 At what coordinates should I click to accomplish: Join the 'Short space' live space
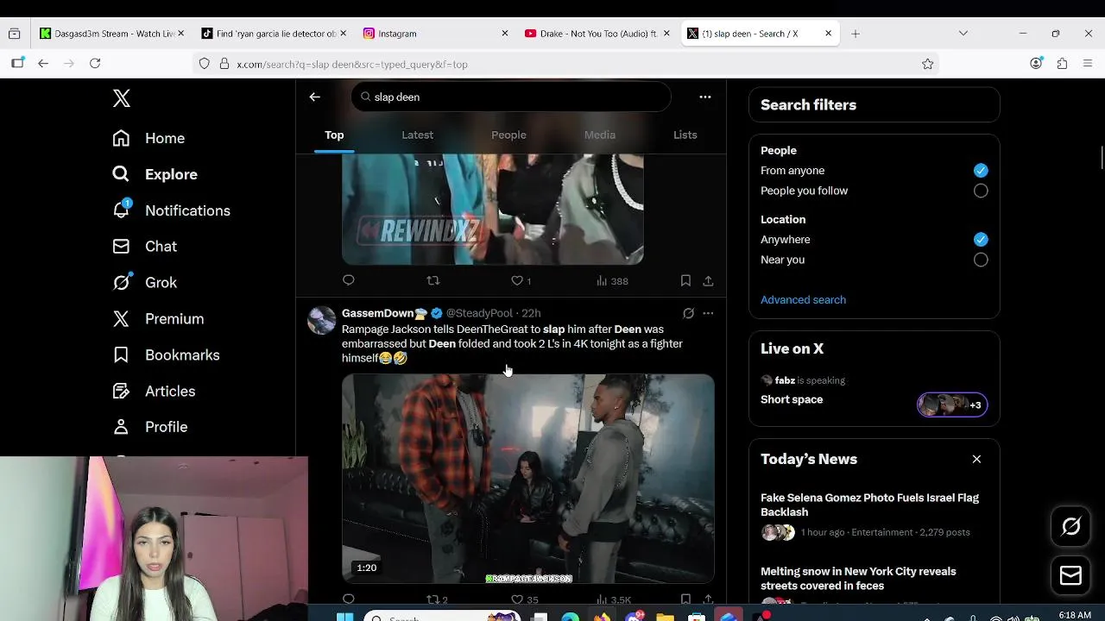pyautogui.click(x=792, y=399)
